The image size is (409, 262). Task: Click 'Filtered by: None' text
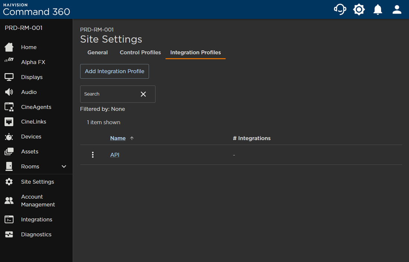pos(103,109)
